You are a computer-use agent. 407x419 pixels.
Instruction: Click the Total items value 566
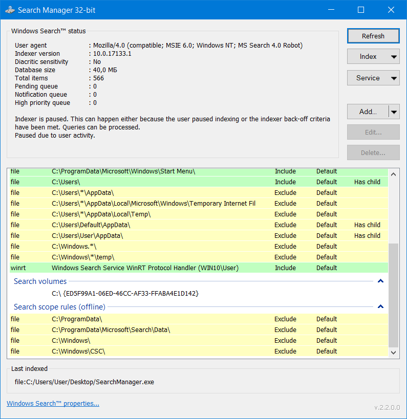click(98, 78)
